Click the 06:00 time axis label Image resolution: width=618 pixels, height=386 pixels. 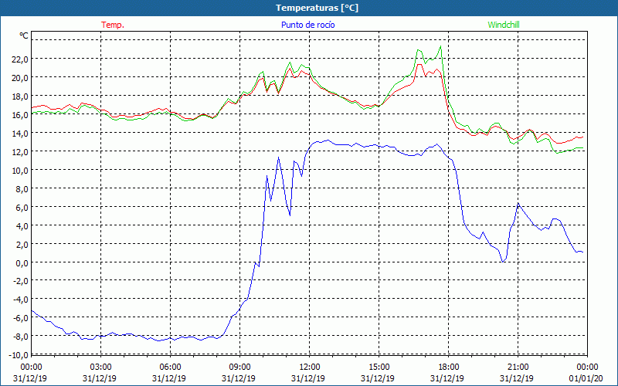[x=170, y=367]
